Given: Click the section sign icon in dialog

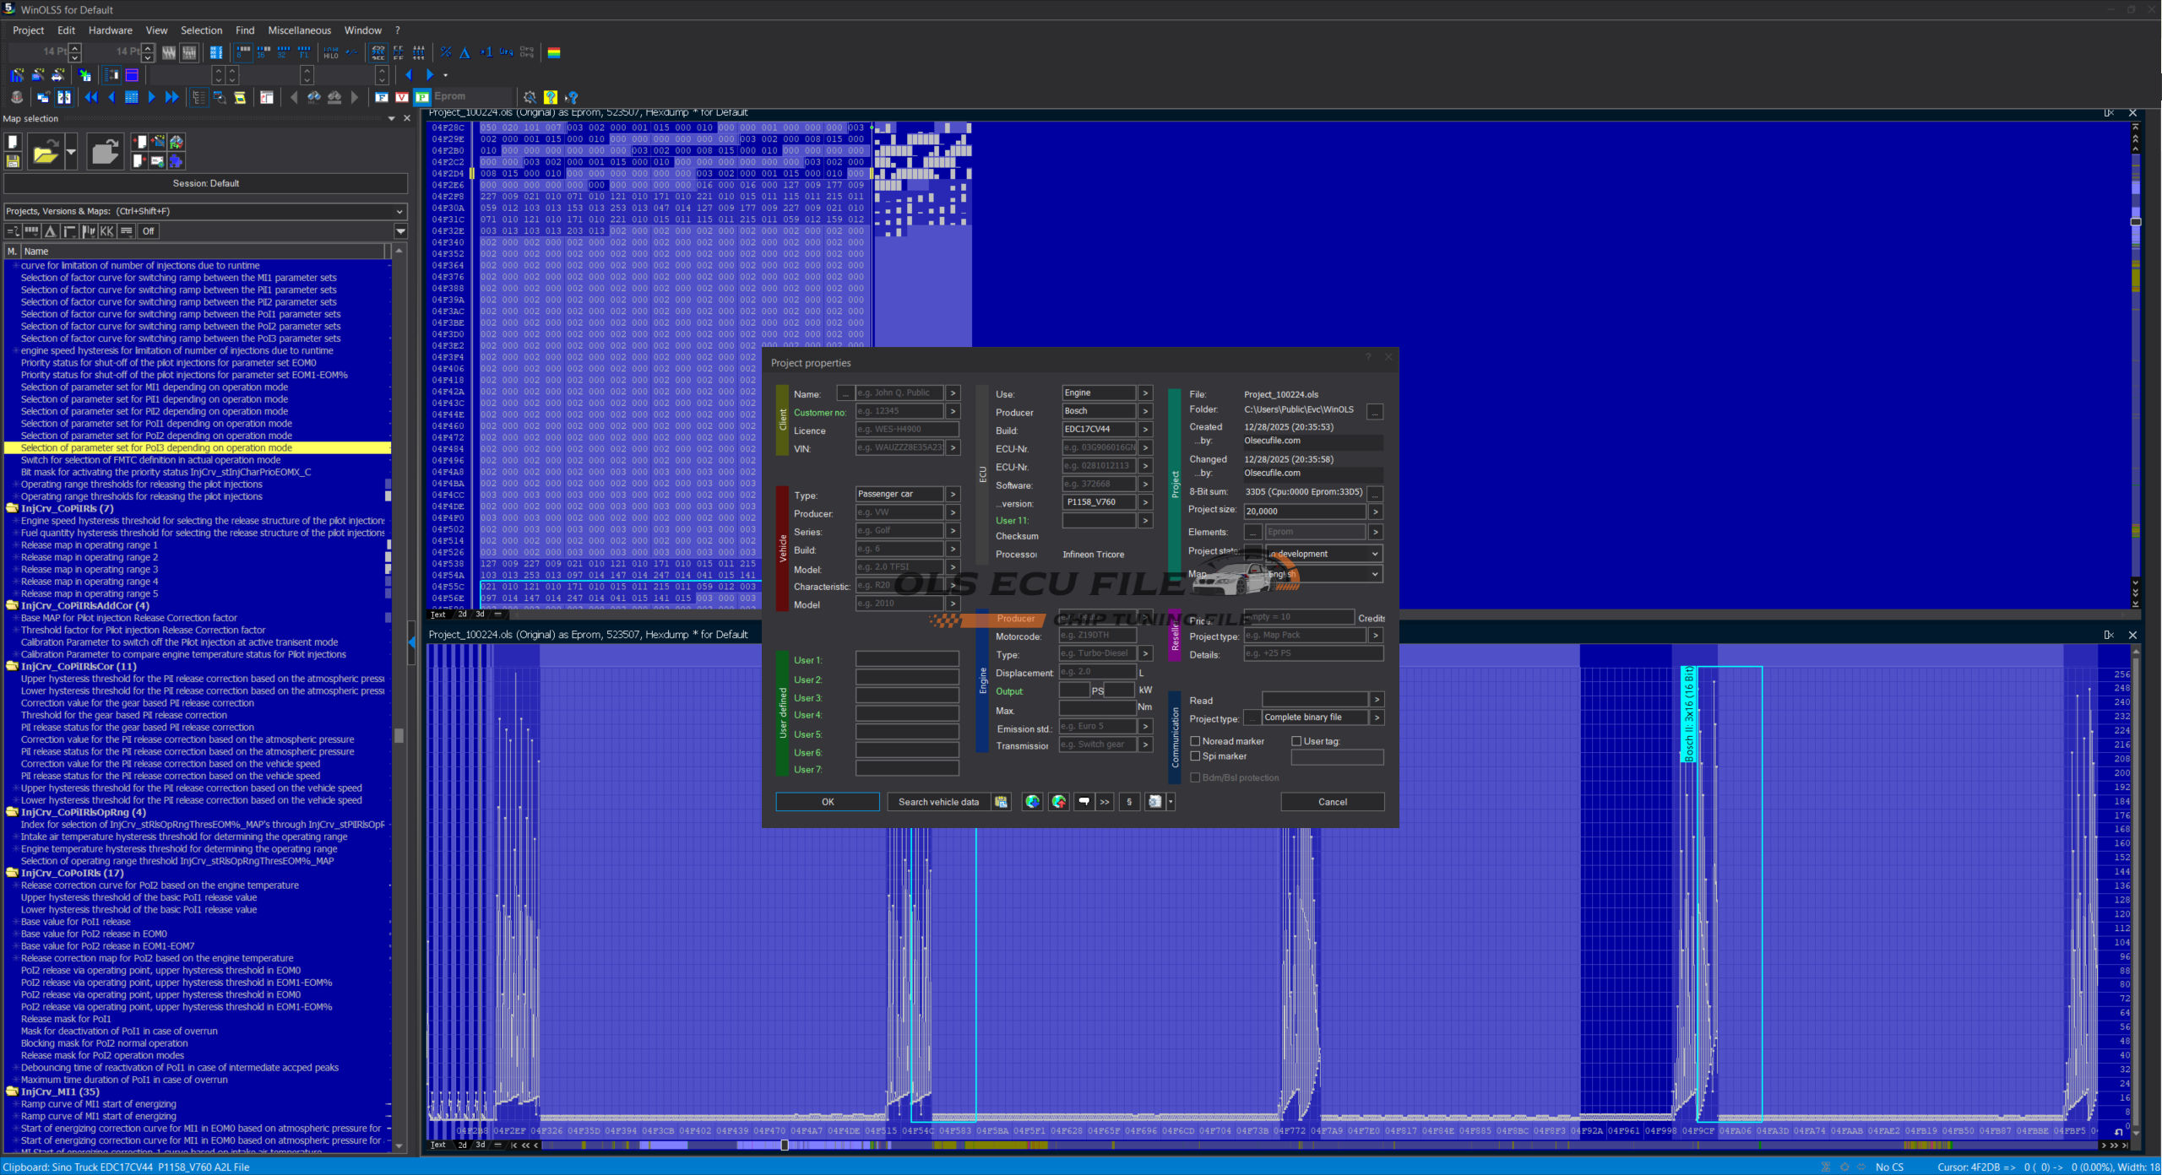Looking at the screenshot, I should [1129, 802].
